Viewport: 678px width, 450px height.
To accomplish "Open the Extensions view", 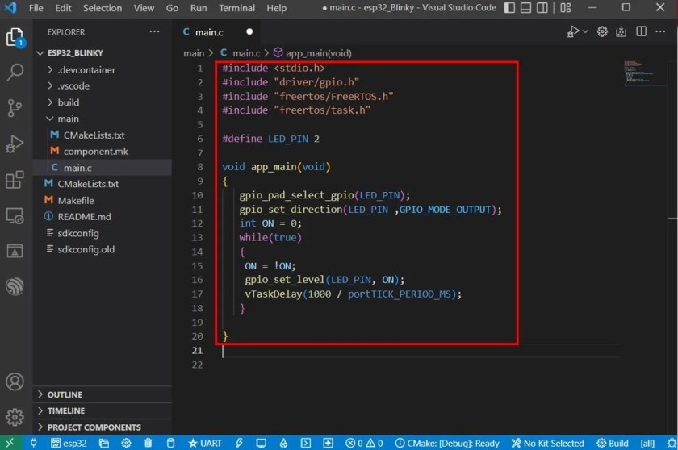I will [15, 180].
